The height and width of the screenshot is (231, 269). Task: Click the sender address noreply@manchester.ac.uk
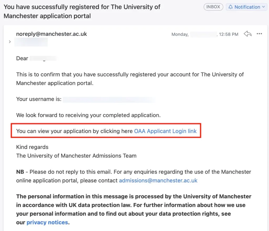tap(51, 34)
